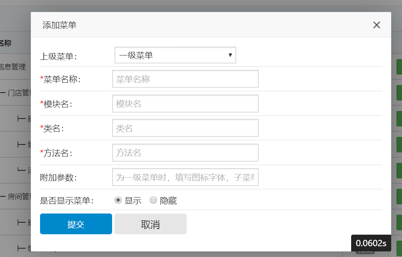Select the 显示 radio button
This screenshot has height=257, width=402.
click(118, 200)
